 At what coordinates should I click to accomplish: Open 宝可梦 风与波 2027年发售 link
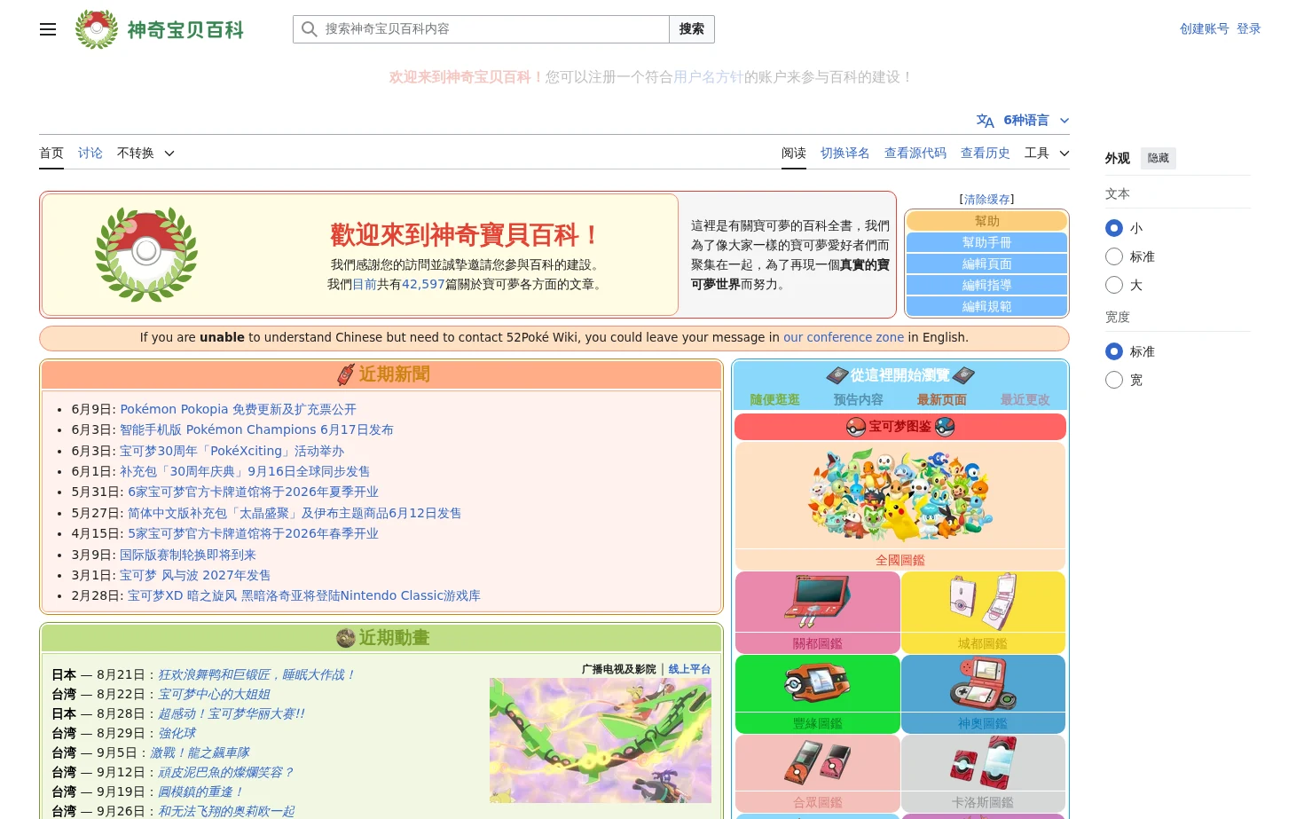click(195, 575)
